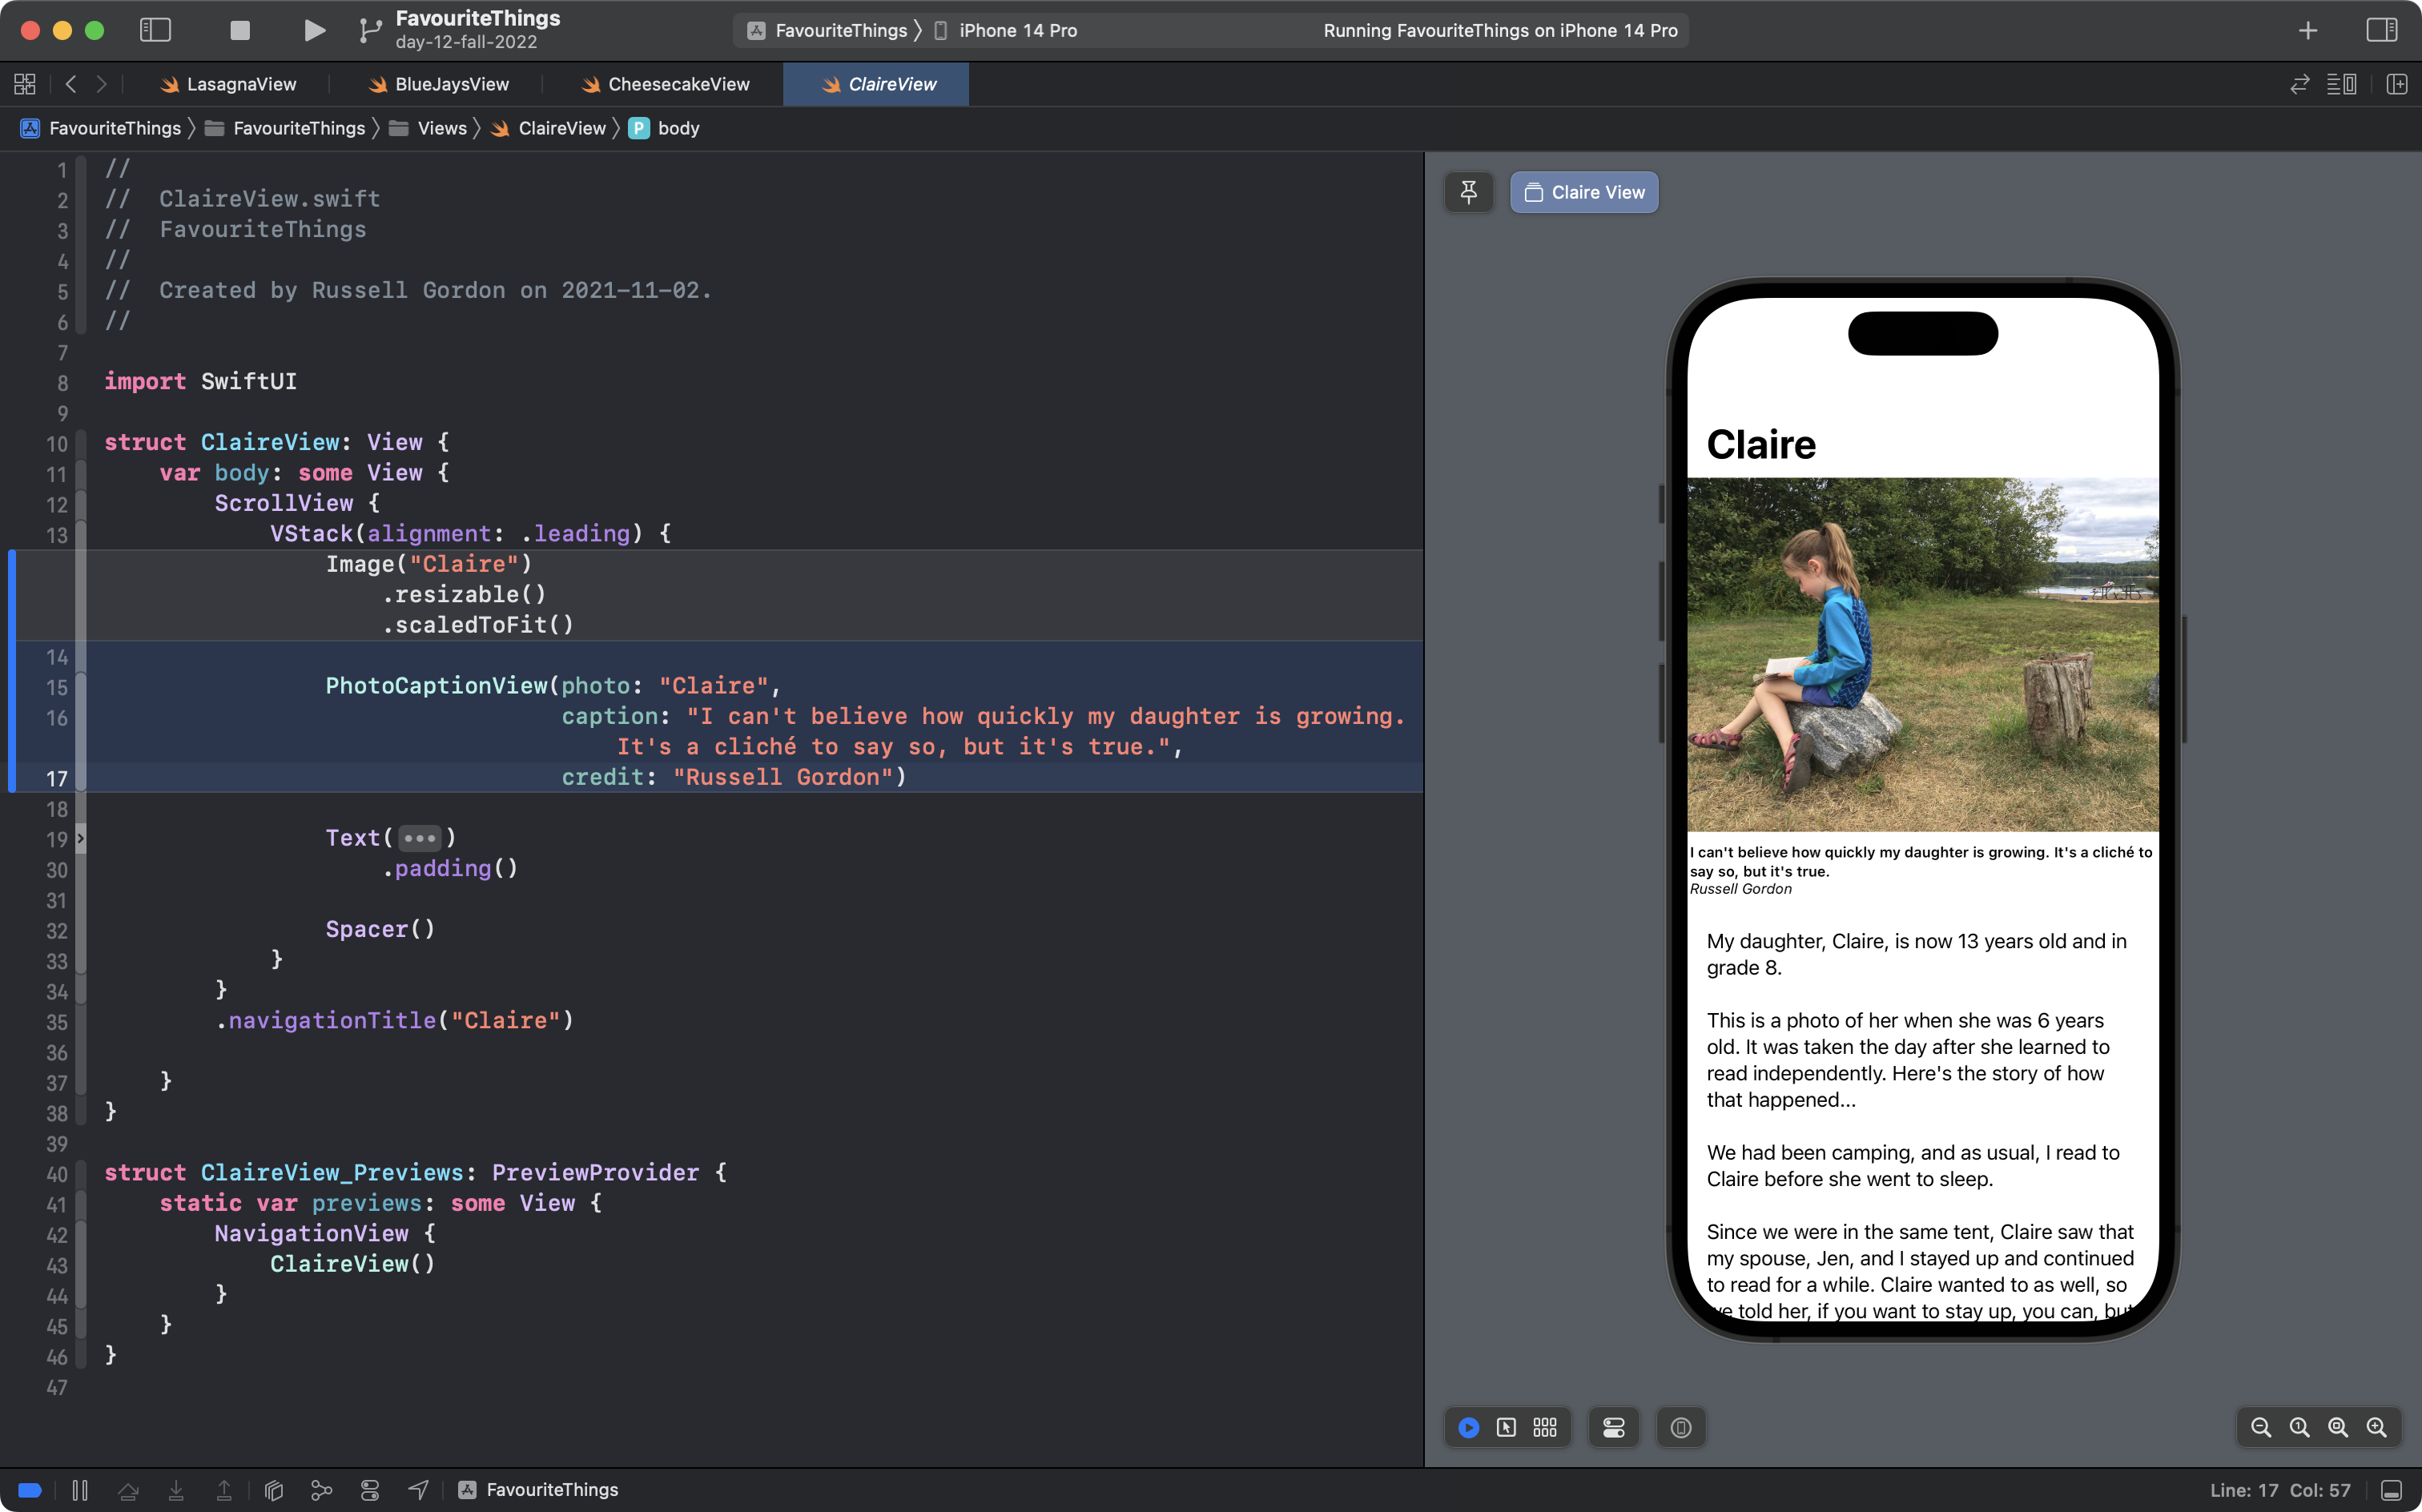The height and width of the screenshot is (1512, 2422).
Task: Pin the canvas preview
Action: 1468,192
